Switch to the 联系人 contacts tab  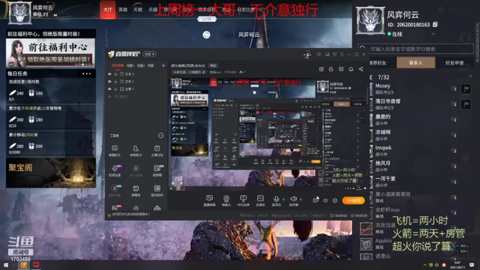point(416,63)
